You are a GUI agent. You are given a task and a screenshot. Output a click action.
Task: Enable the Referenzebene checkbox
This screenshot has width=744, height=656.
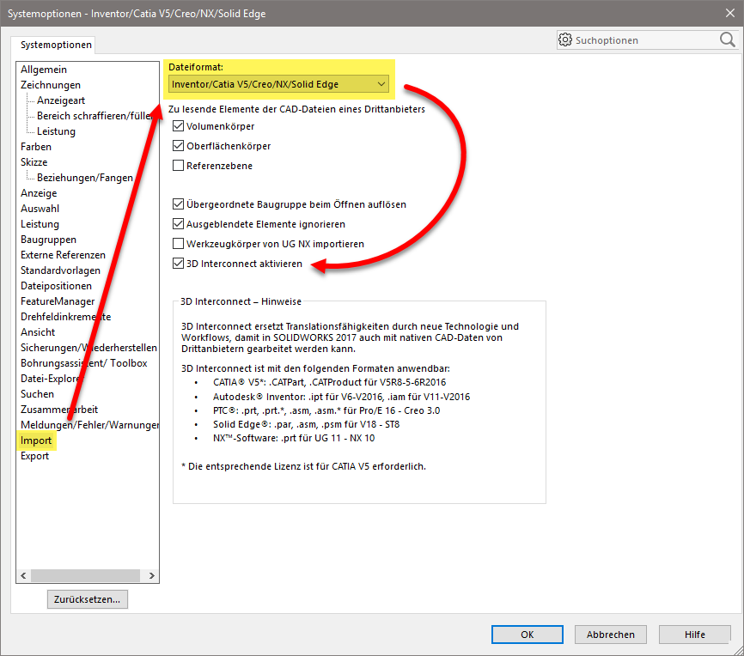pos(179,166)
